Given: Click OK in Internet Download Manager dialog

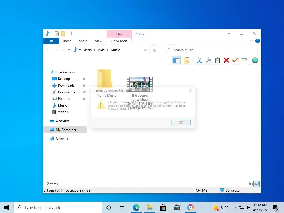Looking at the screenshot, I should pos(181,122).
